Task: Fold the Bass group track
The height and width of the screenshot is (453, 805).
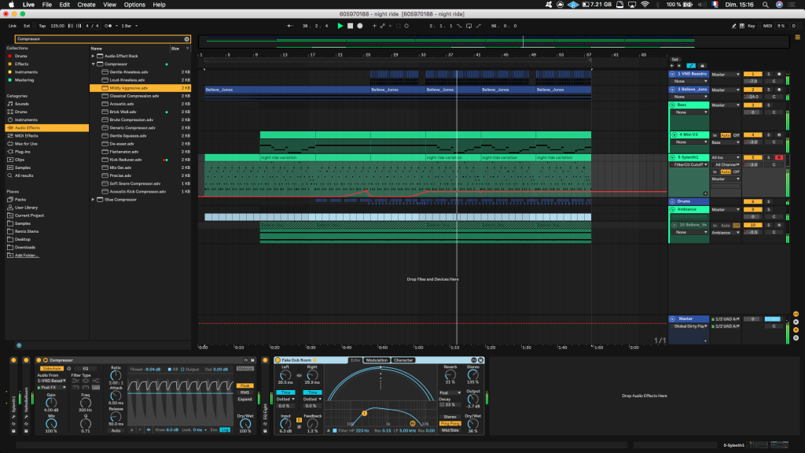Action: coord(672,105)
